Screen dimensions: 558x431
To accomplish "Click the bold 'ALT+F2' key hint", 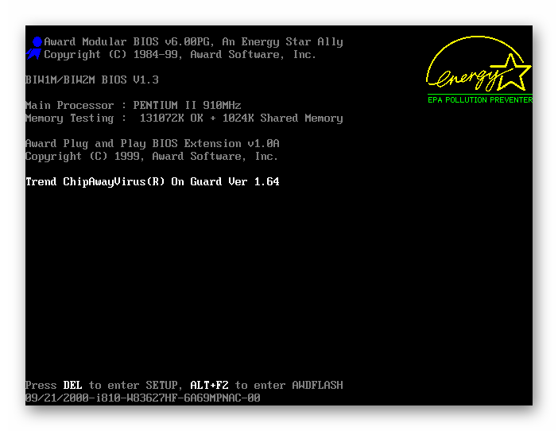I will 209,385.
